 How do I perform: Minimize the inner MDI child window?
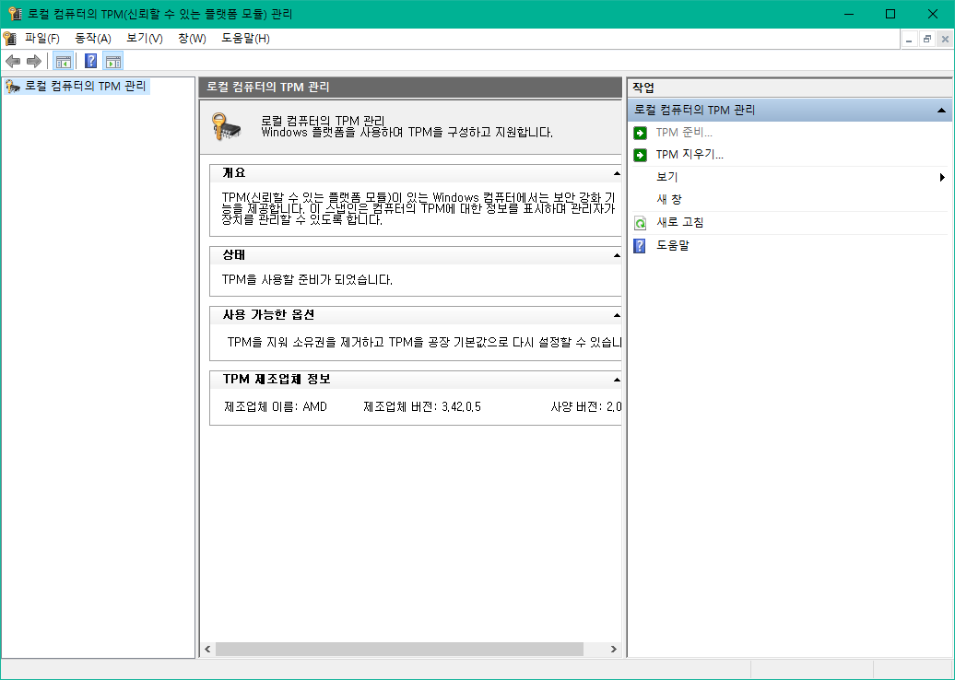(x=910, y=39)
